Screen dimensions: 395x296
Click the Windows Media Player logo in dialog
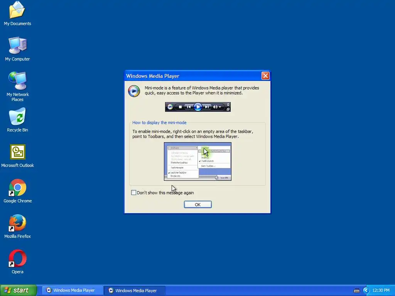coord(134,91)
